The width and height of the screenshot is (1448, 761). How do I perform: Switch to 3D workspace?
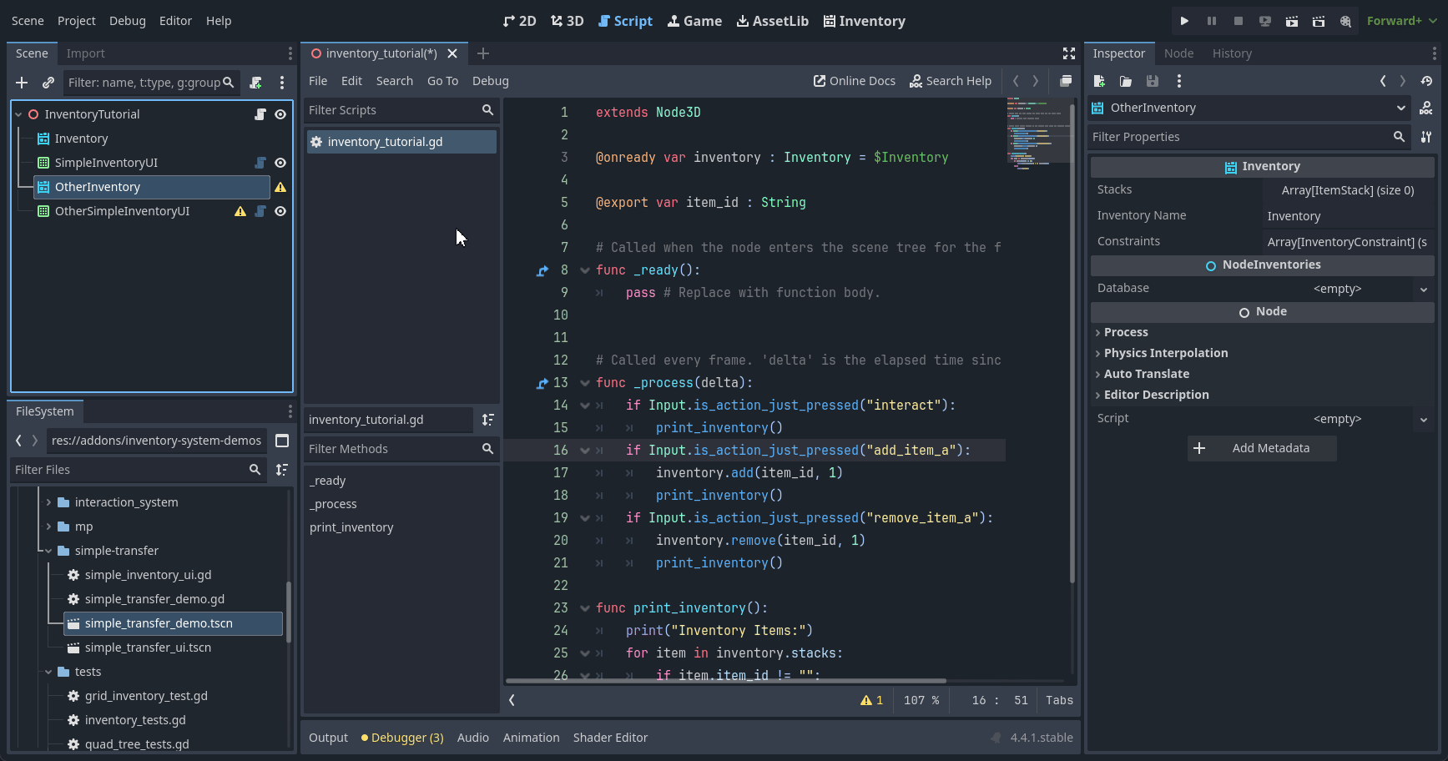click(568, 21)
